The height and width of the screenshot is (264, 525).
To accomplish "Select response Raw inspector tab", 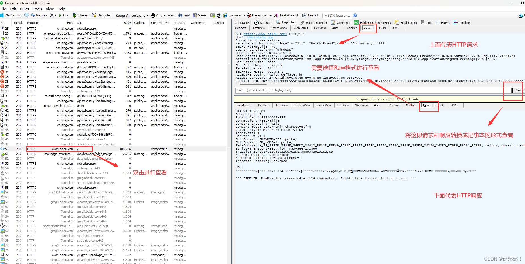I will pyautogui.click(x=426, y=105).
